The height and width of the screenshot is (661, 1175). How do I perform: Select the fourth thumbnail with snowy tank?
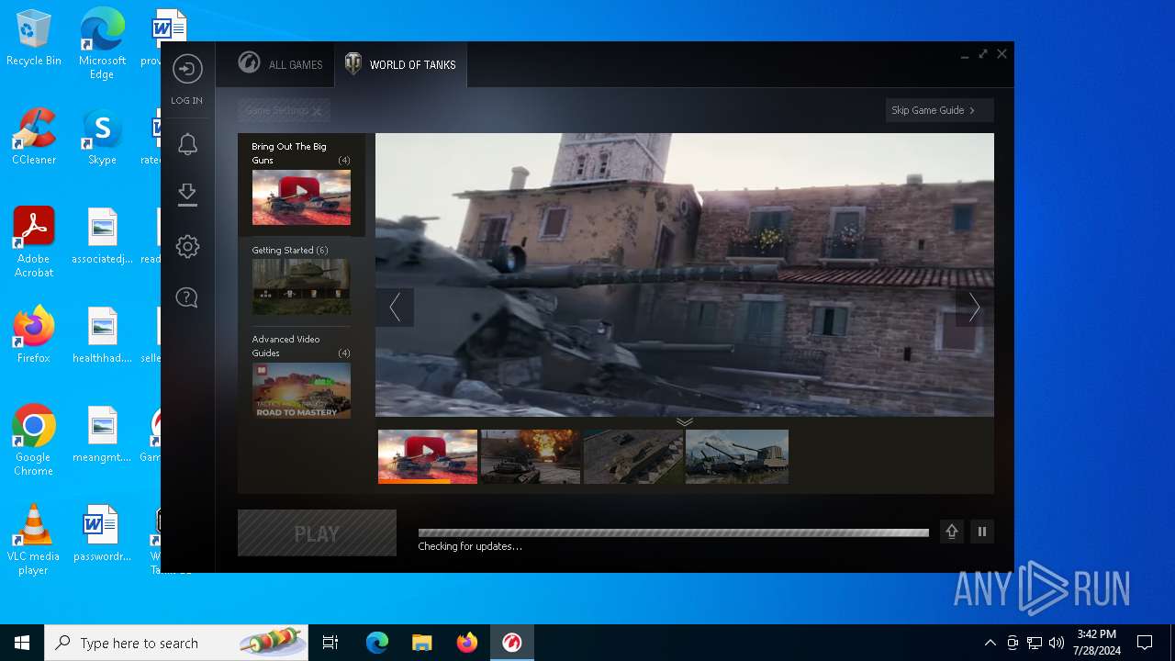tap(737, 456)
